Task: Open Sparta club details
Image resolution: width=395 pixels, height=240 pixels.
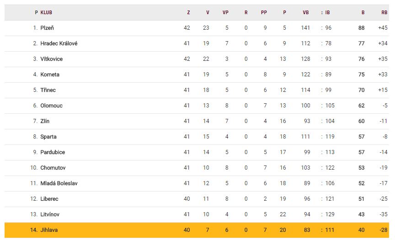Action: tap(48, 137)
